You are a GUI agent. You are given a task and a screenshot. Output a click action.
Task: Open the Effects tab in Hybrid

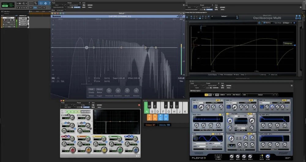point(229,95)
